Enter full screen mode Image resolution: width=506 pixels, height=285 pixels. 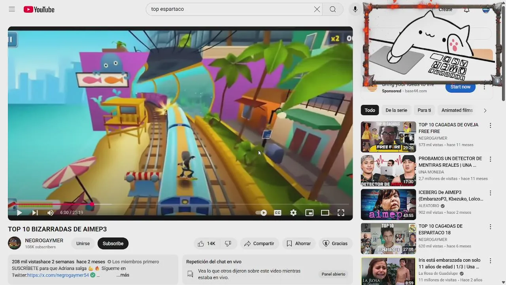tap(341, 213)
